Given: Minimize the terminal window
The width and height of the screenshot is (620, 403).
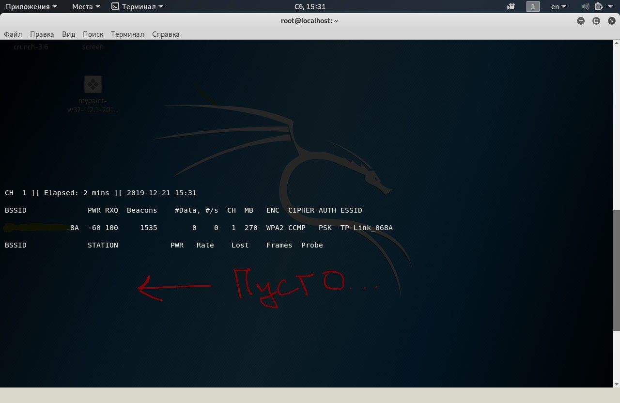Looking at the screenshot, I should [581, 21].
